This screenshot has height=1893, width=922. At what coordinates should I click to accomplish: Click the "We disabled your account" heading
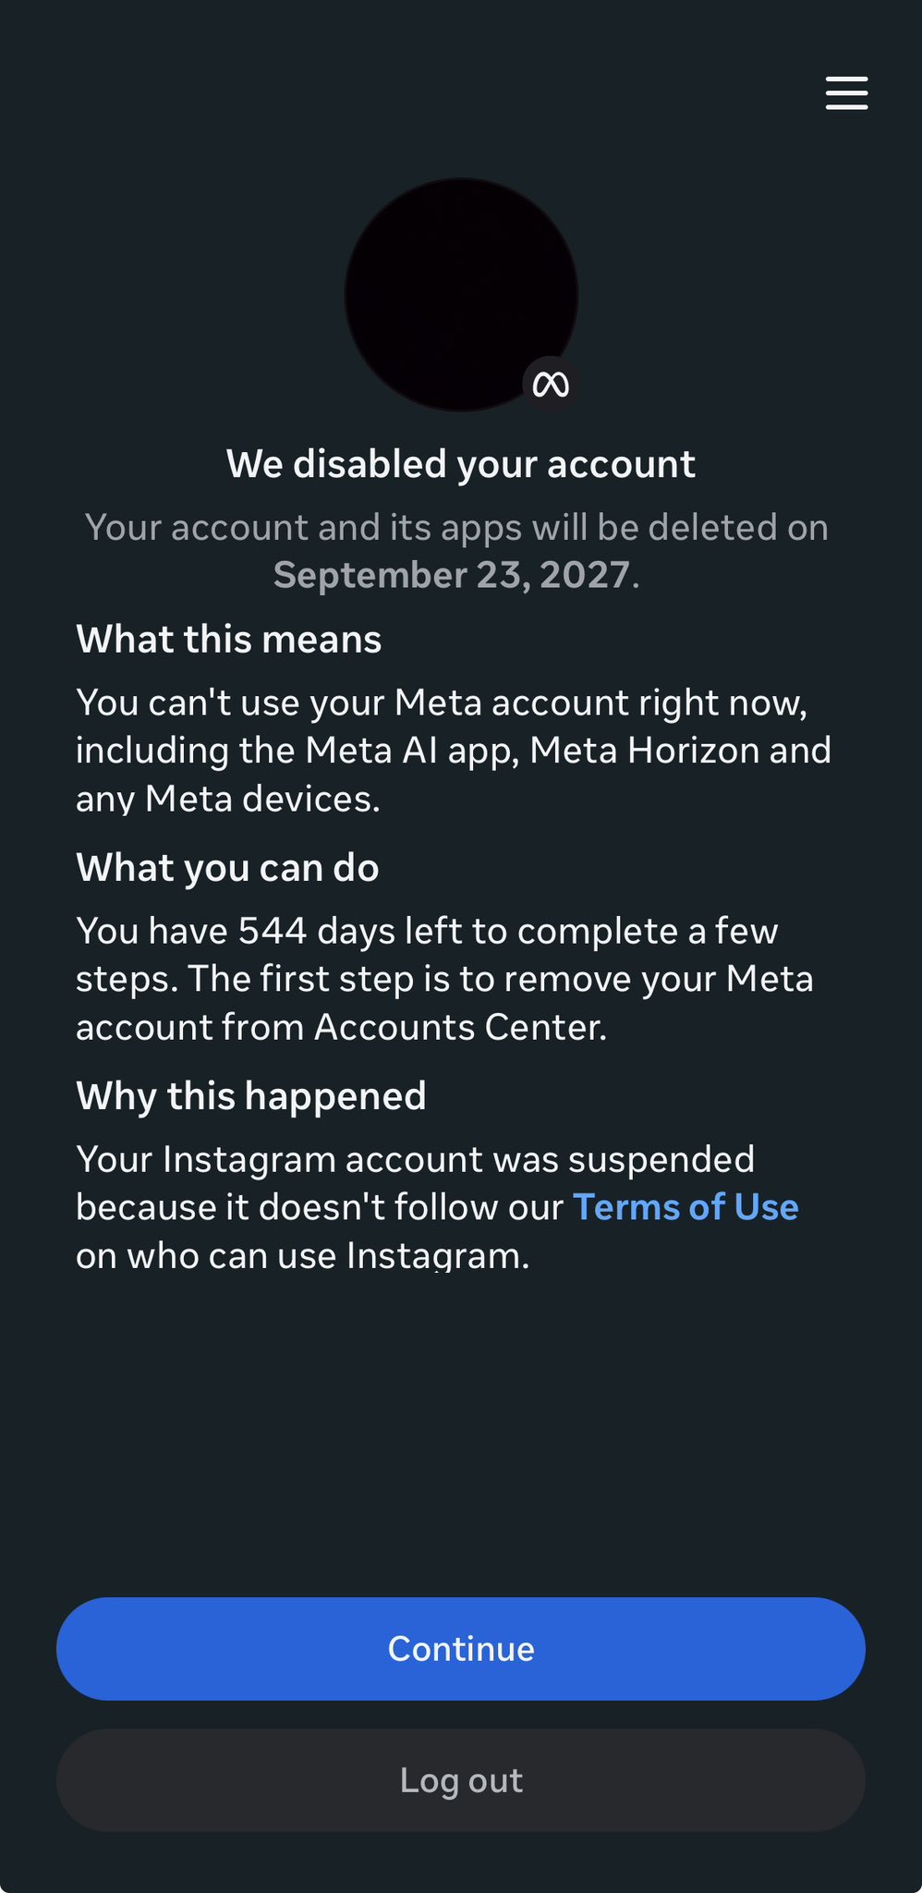coord(461,464)
